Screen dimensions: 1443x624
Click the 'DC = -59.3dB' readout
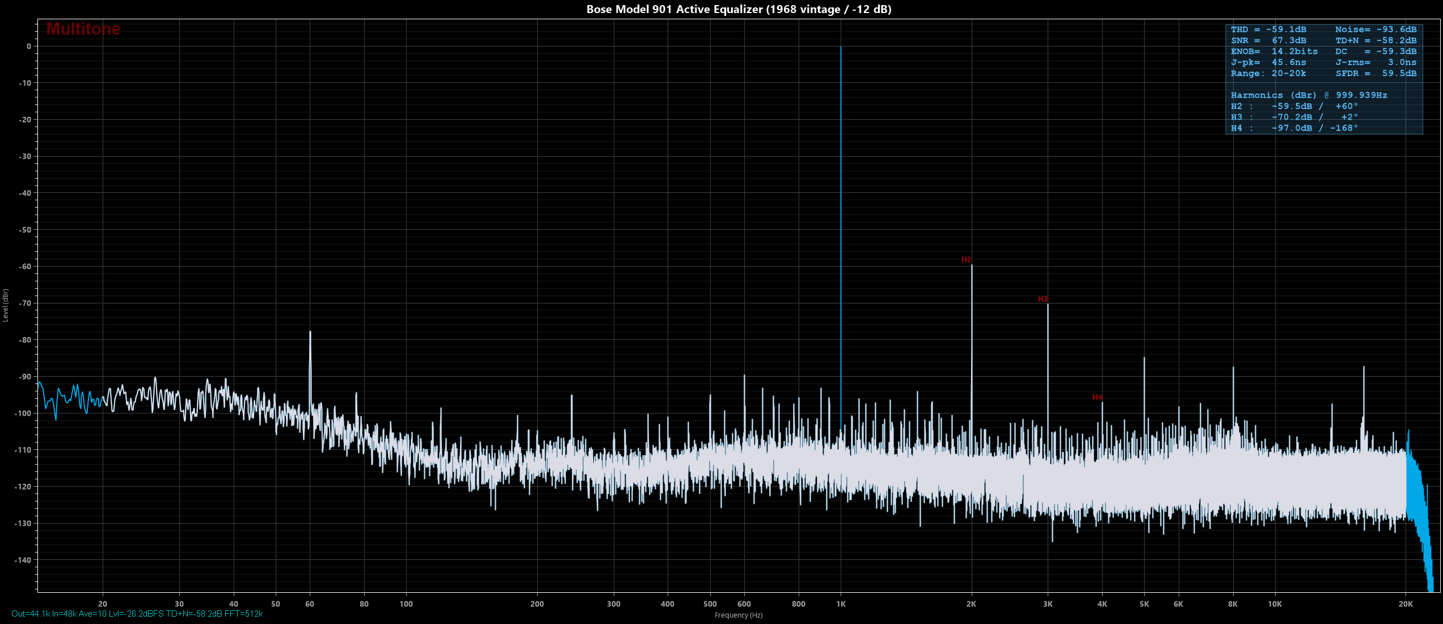[x=1376, y=51]
